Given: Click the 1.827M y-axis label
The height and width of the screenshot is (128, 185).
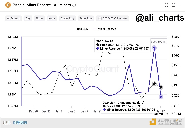Looking at the screenshot, I should [13, 106].
